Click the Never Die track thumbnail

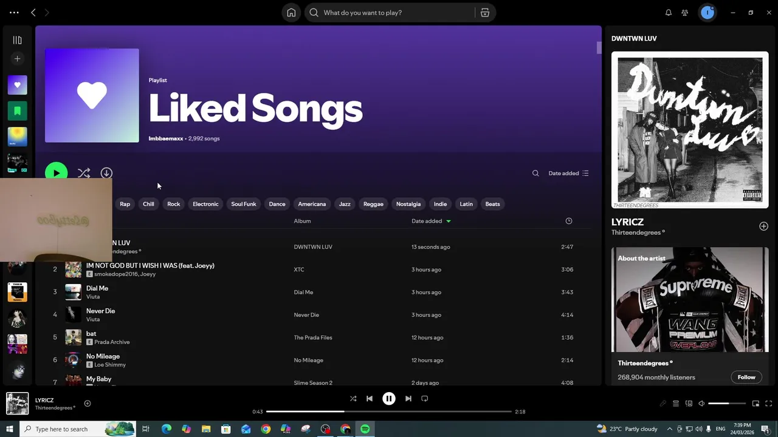[73, 314]
